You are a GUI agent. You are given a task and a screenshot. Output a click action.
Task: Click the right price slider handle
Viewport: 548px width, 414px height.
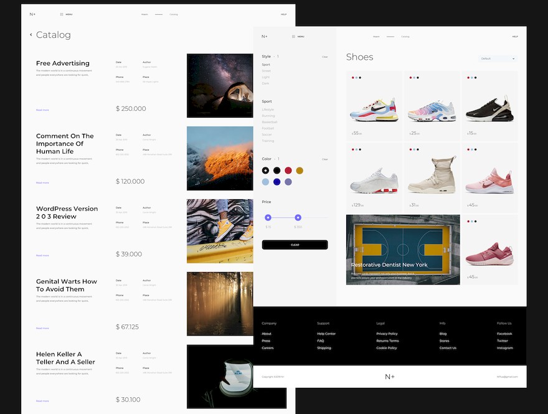click(298, 218)
